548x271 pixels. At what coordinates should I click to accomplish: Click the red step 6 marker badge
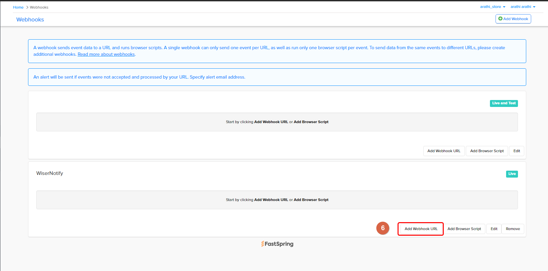pos(383,228)
